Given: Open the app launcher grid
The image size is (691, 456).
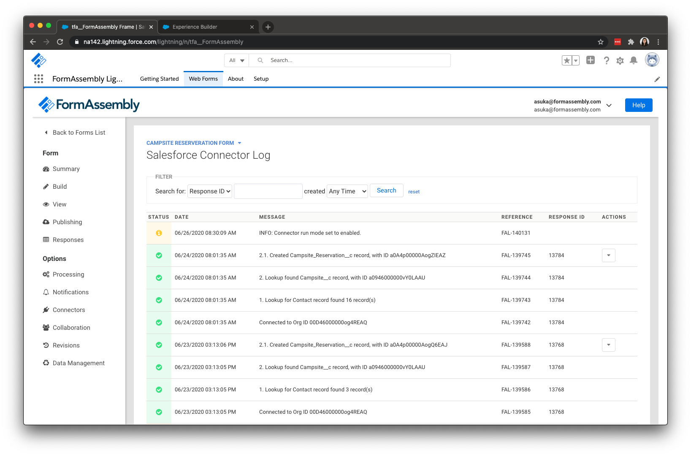Looking at the screenshot, I should [38, 79].
